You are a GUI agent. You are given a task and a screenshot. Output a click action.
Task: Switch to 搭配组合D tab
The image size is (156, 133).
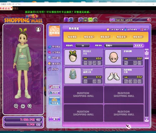[x=138, y=37]
